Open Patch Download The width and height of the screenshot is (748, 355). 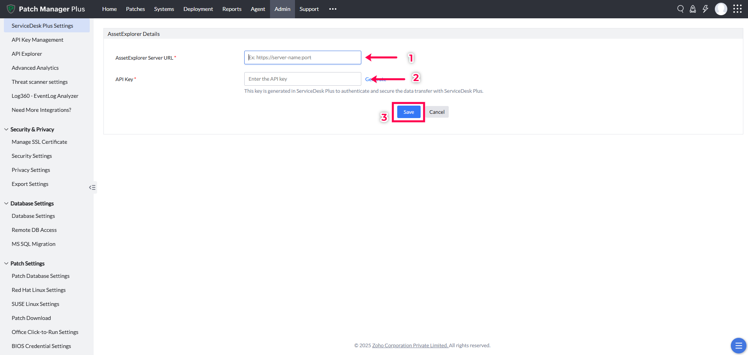click(x=31, y=318)
